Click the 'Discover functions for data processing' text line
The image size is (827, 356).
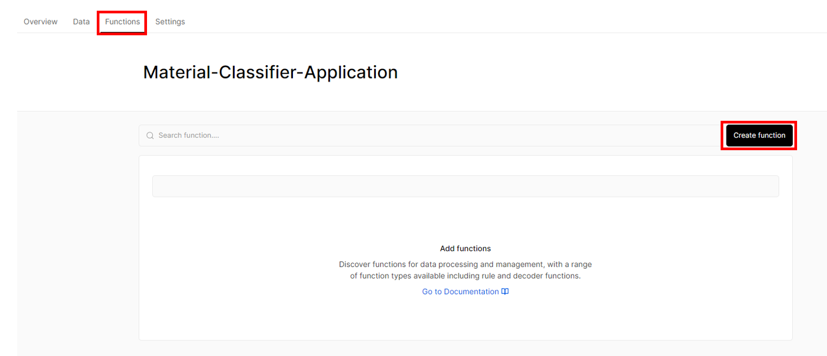[465, 264]
